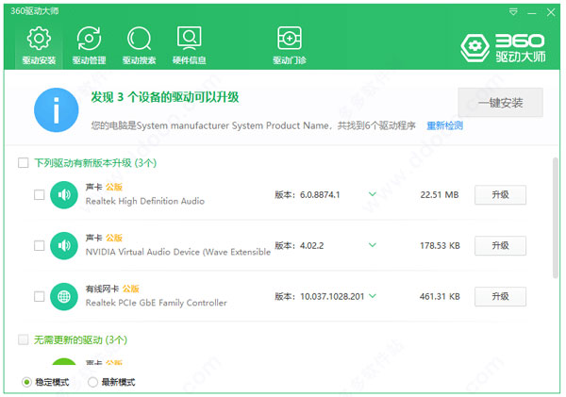This screenshot has width=566, height=397.
Task: Click the 一键安装 button
Action: point(500,103)
